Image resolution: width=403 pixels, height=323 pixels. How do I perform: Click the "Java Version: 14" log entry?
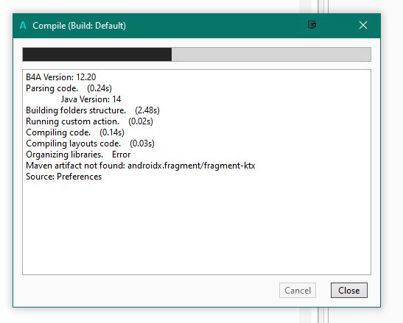(91, 99)
